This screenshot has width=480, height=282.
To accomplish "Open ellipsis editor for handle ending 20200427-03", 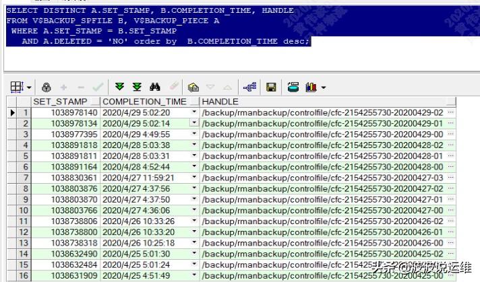I will (x=450, y=178).
